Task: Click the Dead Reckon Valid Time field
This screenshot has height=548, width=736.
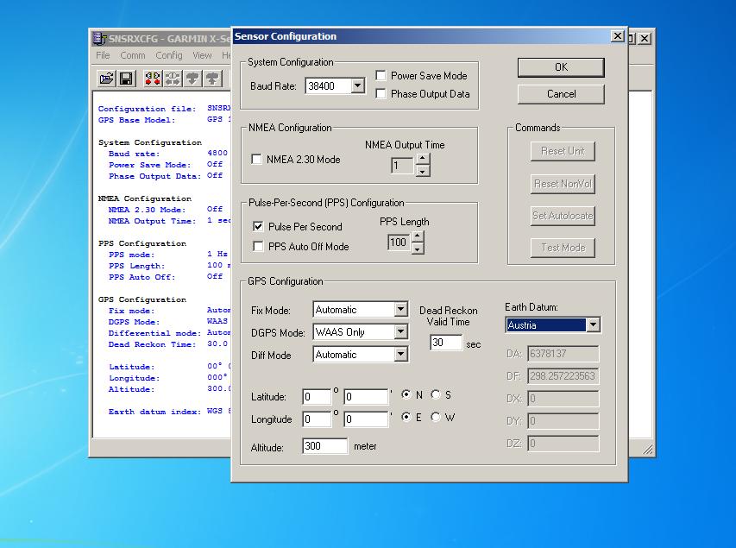Action: [446, 343]
